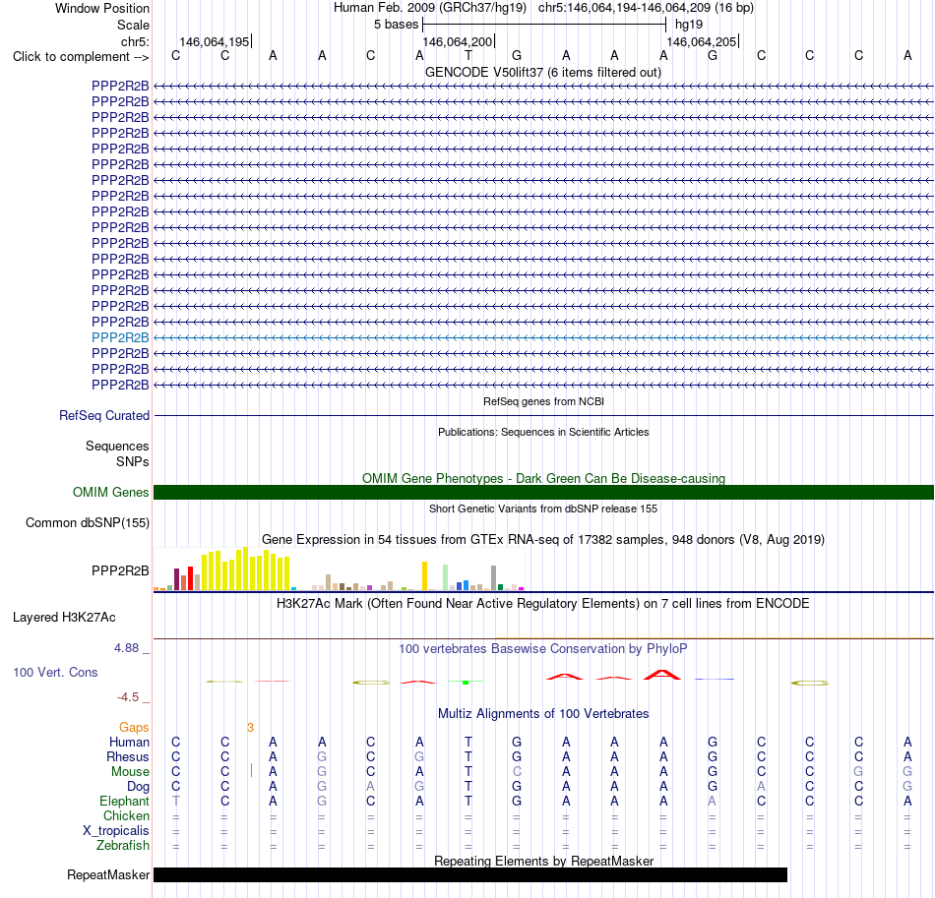This screenshot has width=935, height=898.
Task: Click position marker 146,064,200
Action: point(458,41)
